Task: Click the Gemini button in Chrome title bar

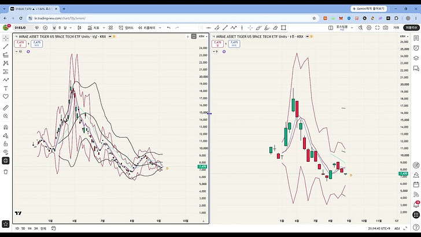Action: tap(368, 9)
